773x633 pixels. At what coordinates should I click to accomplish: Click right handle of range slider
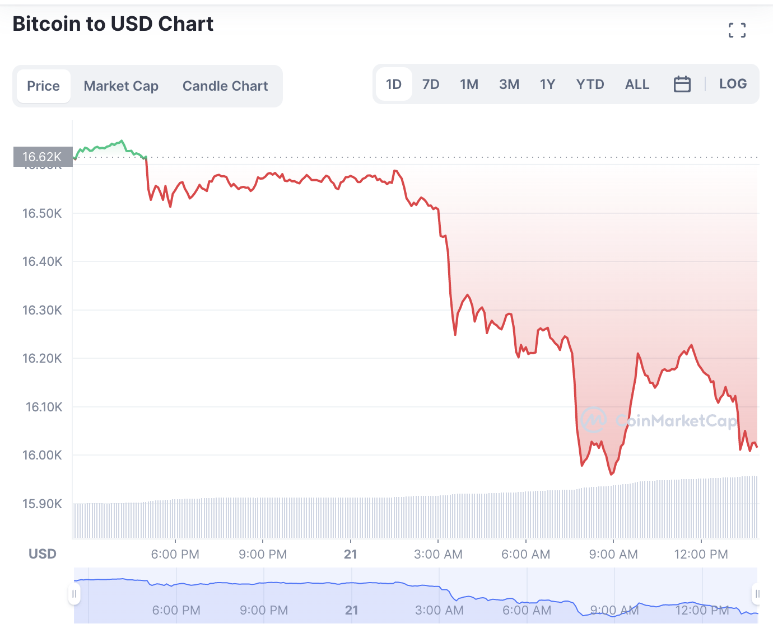pos(757,594)
